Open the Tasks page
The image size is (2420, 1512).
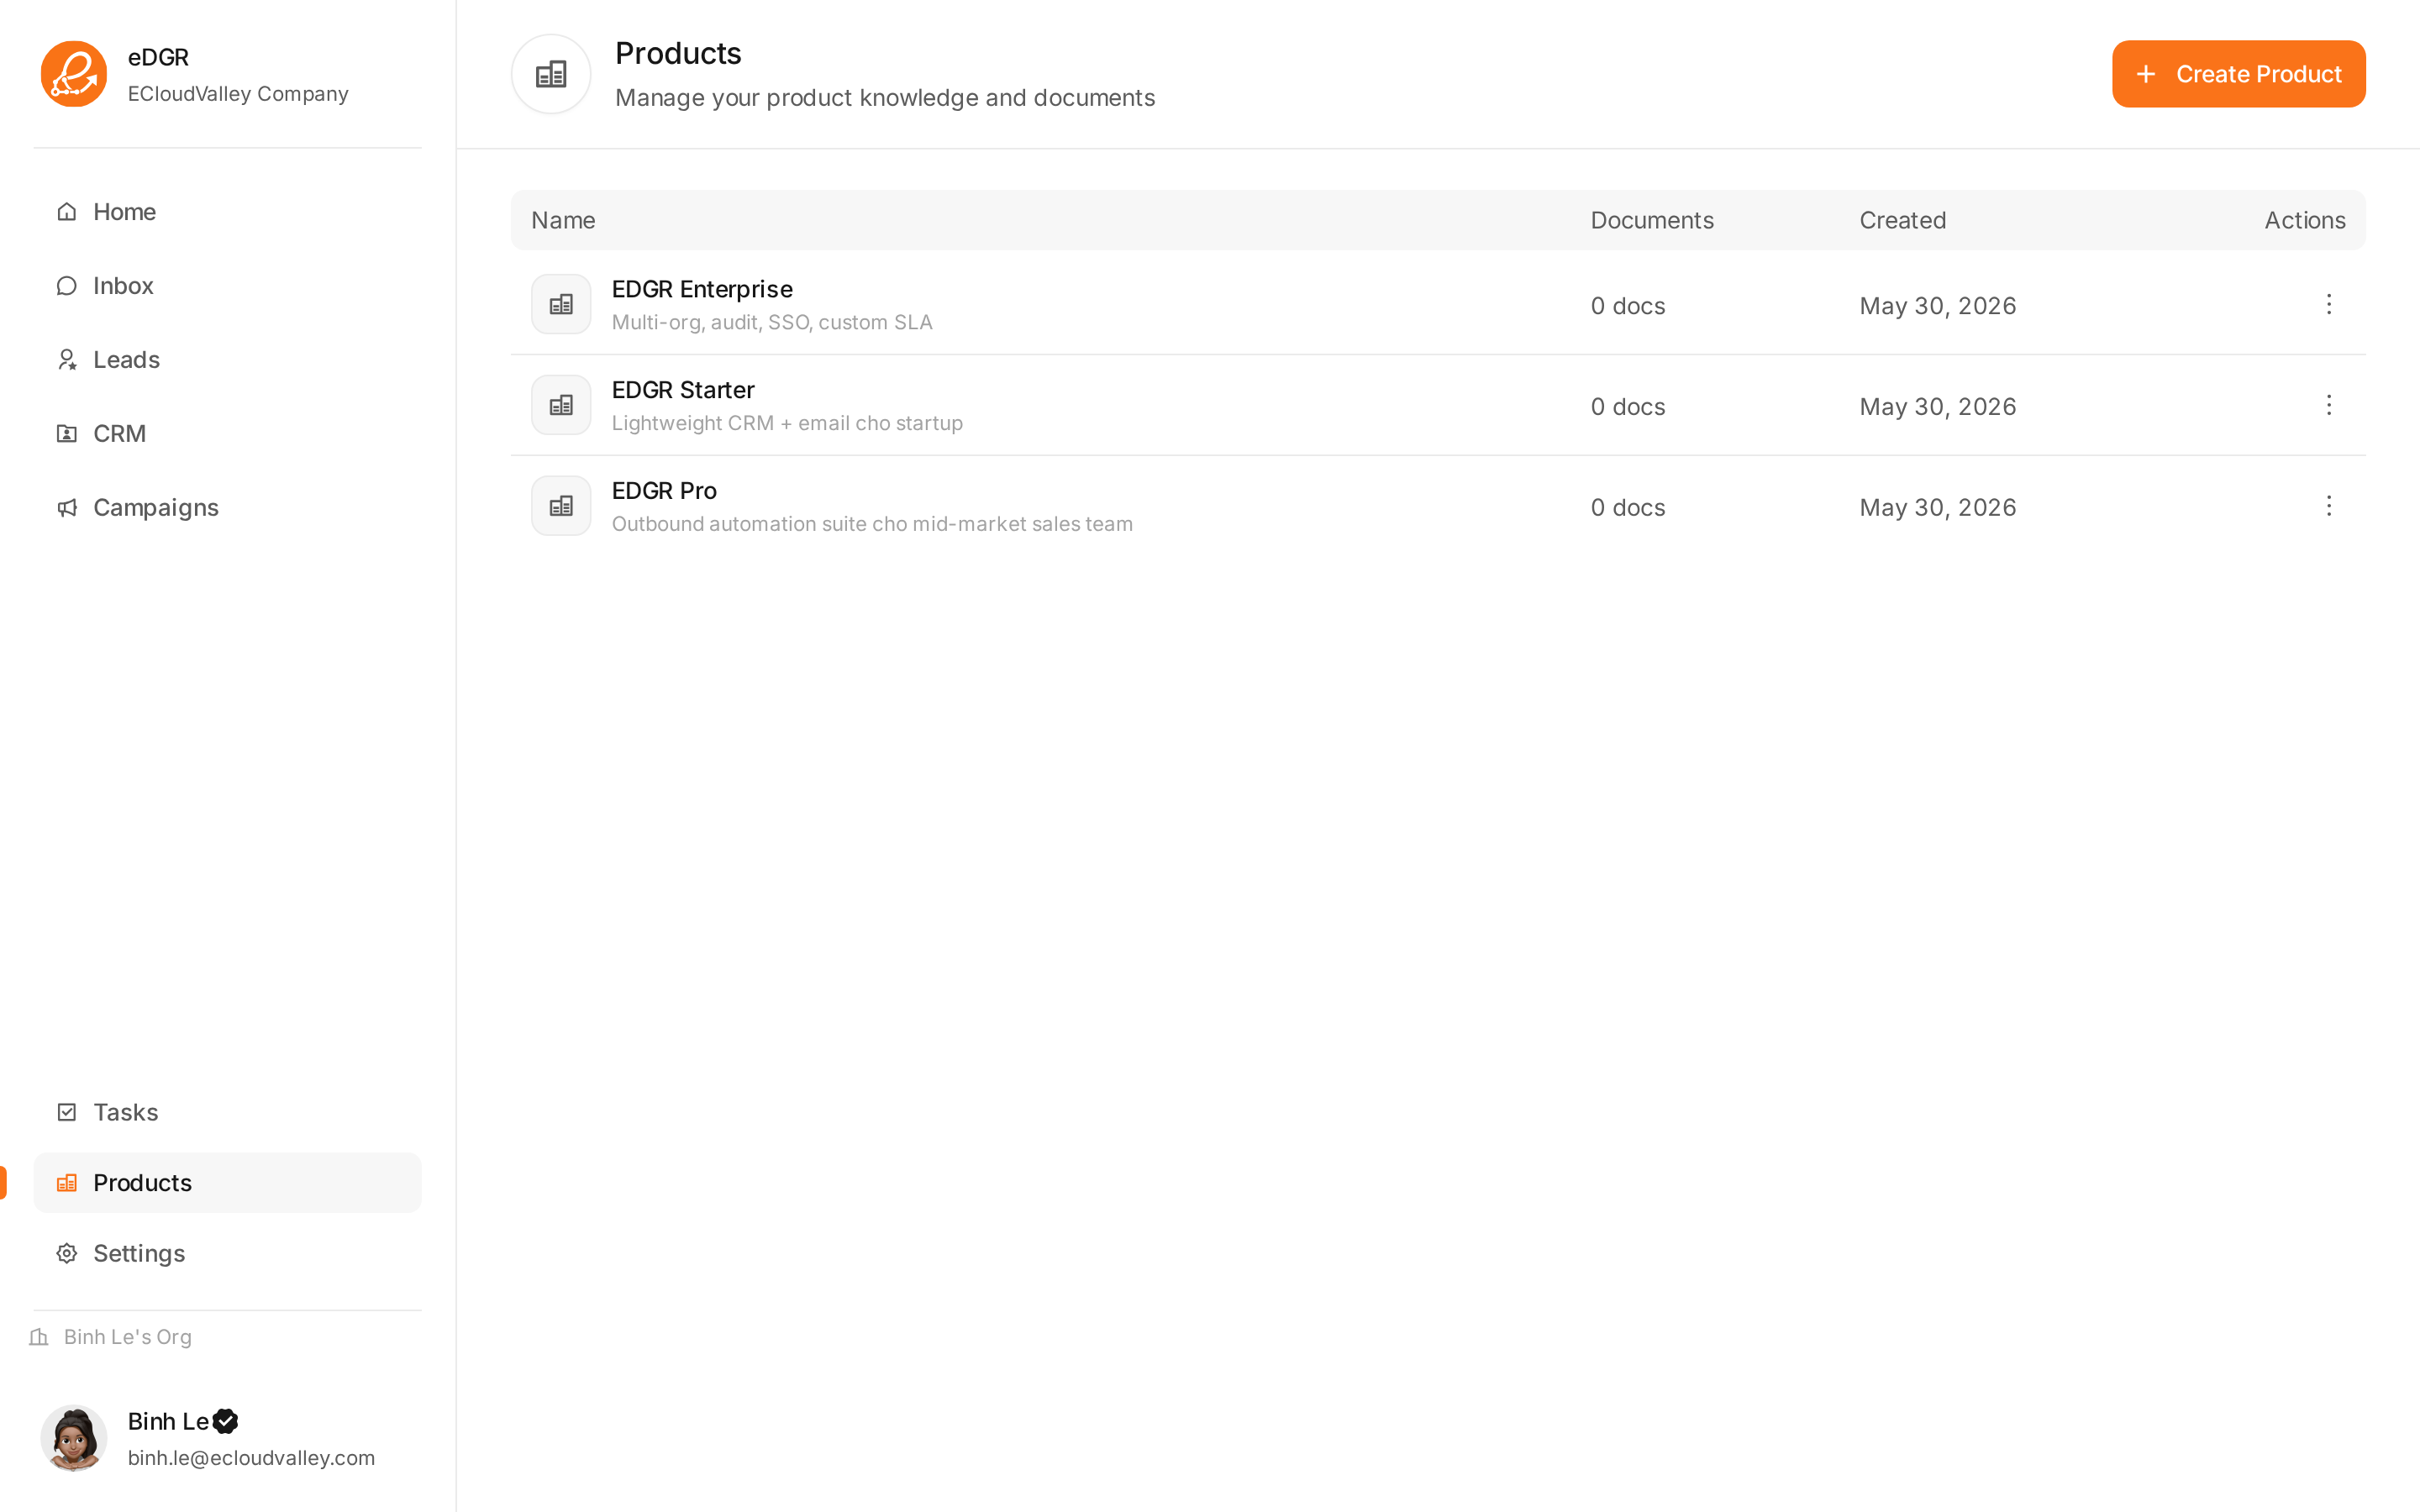227,1112
